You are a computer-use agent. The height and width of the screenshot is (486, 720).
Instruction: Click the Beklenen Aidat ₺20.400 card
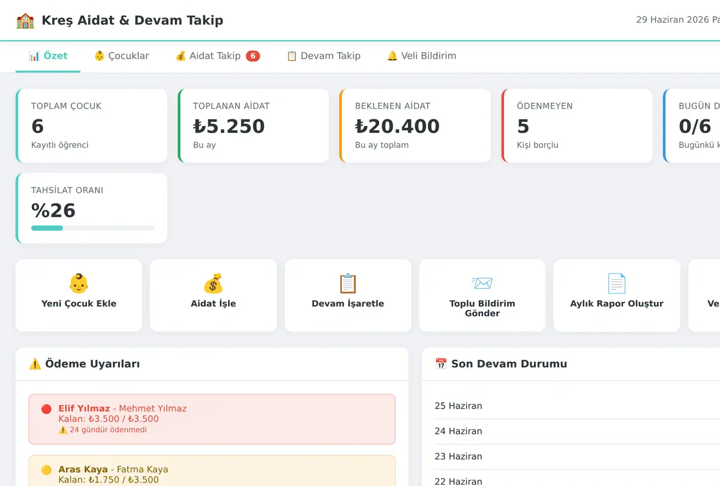pyautogui.click(x=415, y=126)
